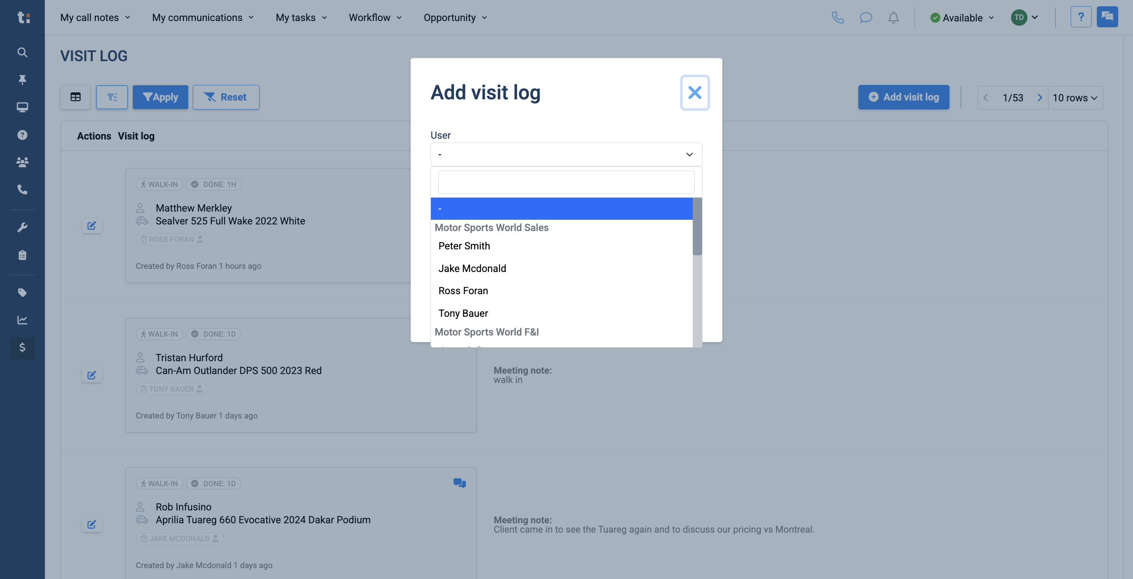Image resolution: width=1133 pixels, height=579 pixels.
Task: Open the dollar sign sales icon
Action: (x=23, y=348)
